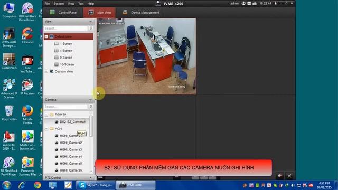Click the 1-Screen layout icon
338x190 pixels.
[57, 44]
